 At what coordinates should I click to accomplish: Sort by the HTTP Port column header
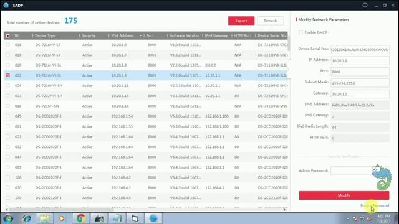click(x=243, y=35)
